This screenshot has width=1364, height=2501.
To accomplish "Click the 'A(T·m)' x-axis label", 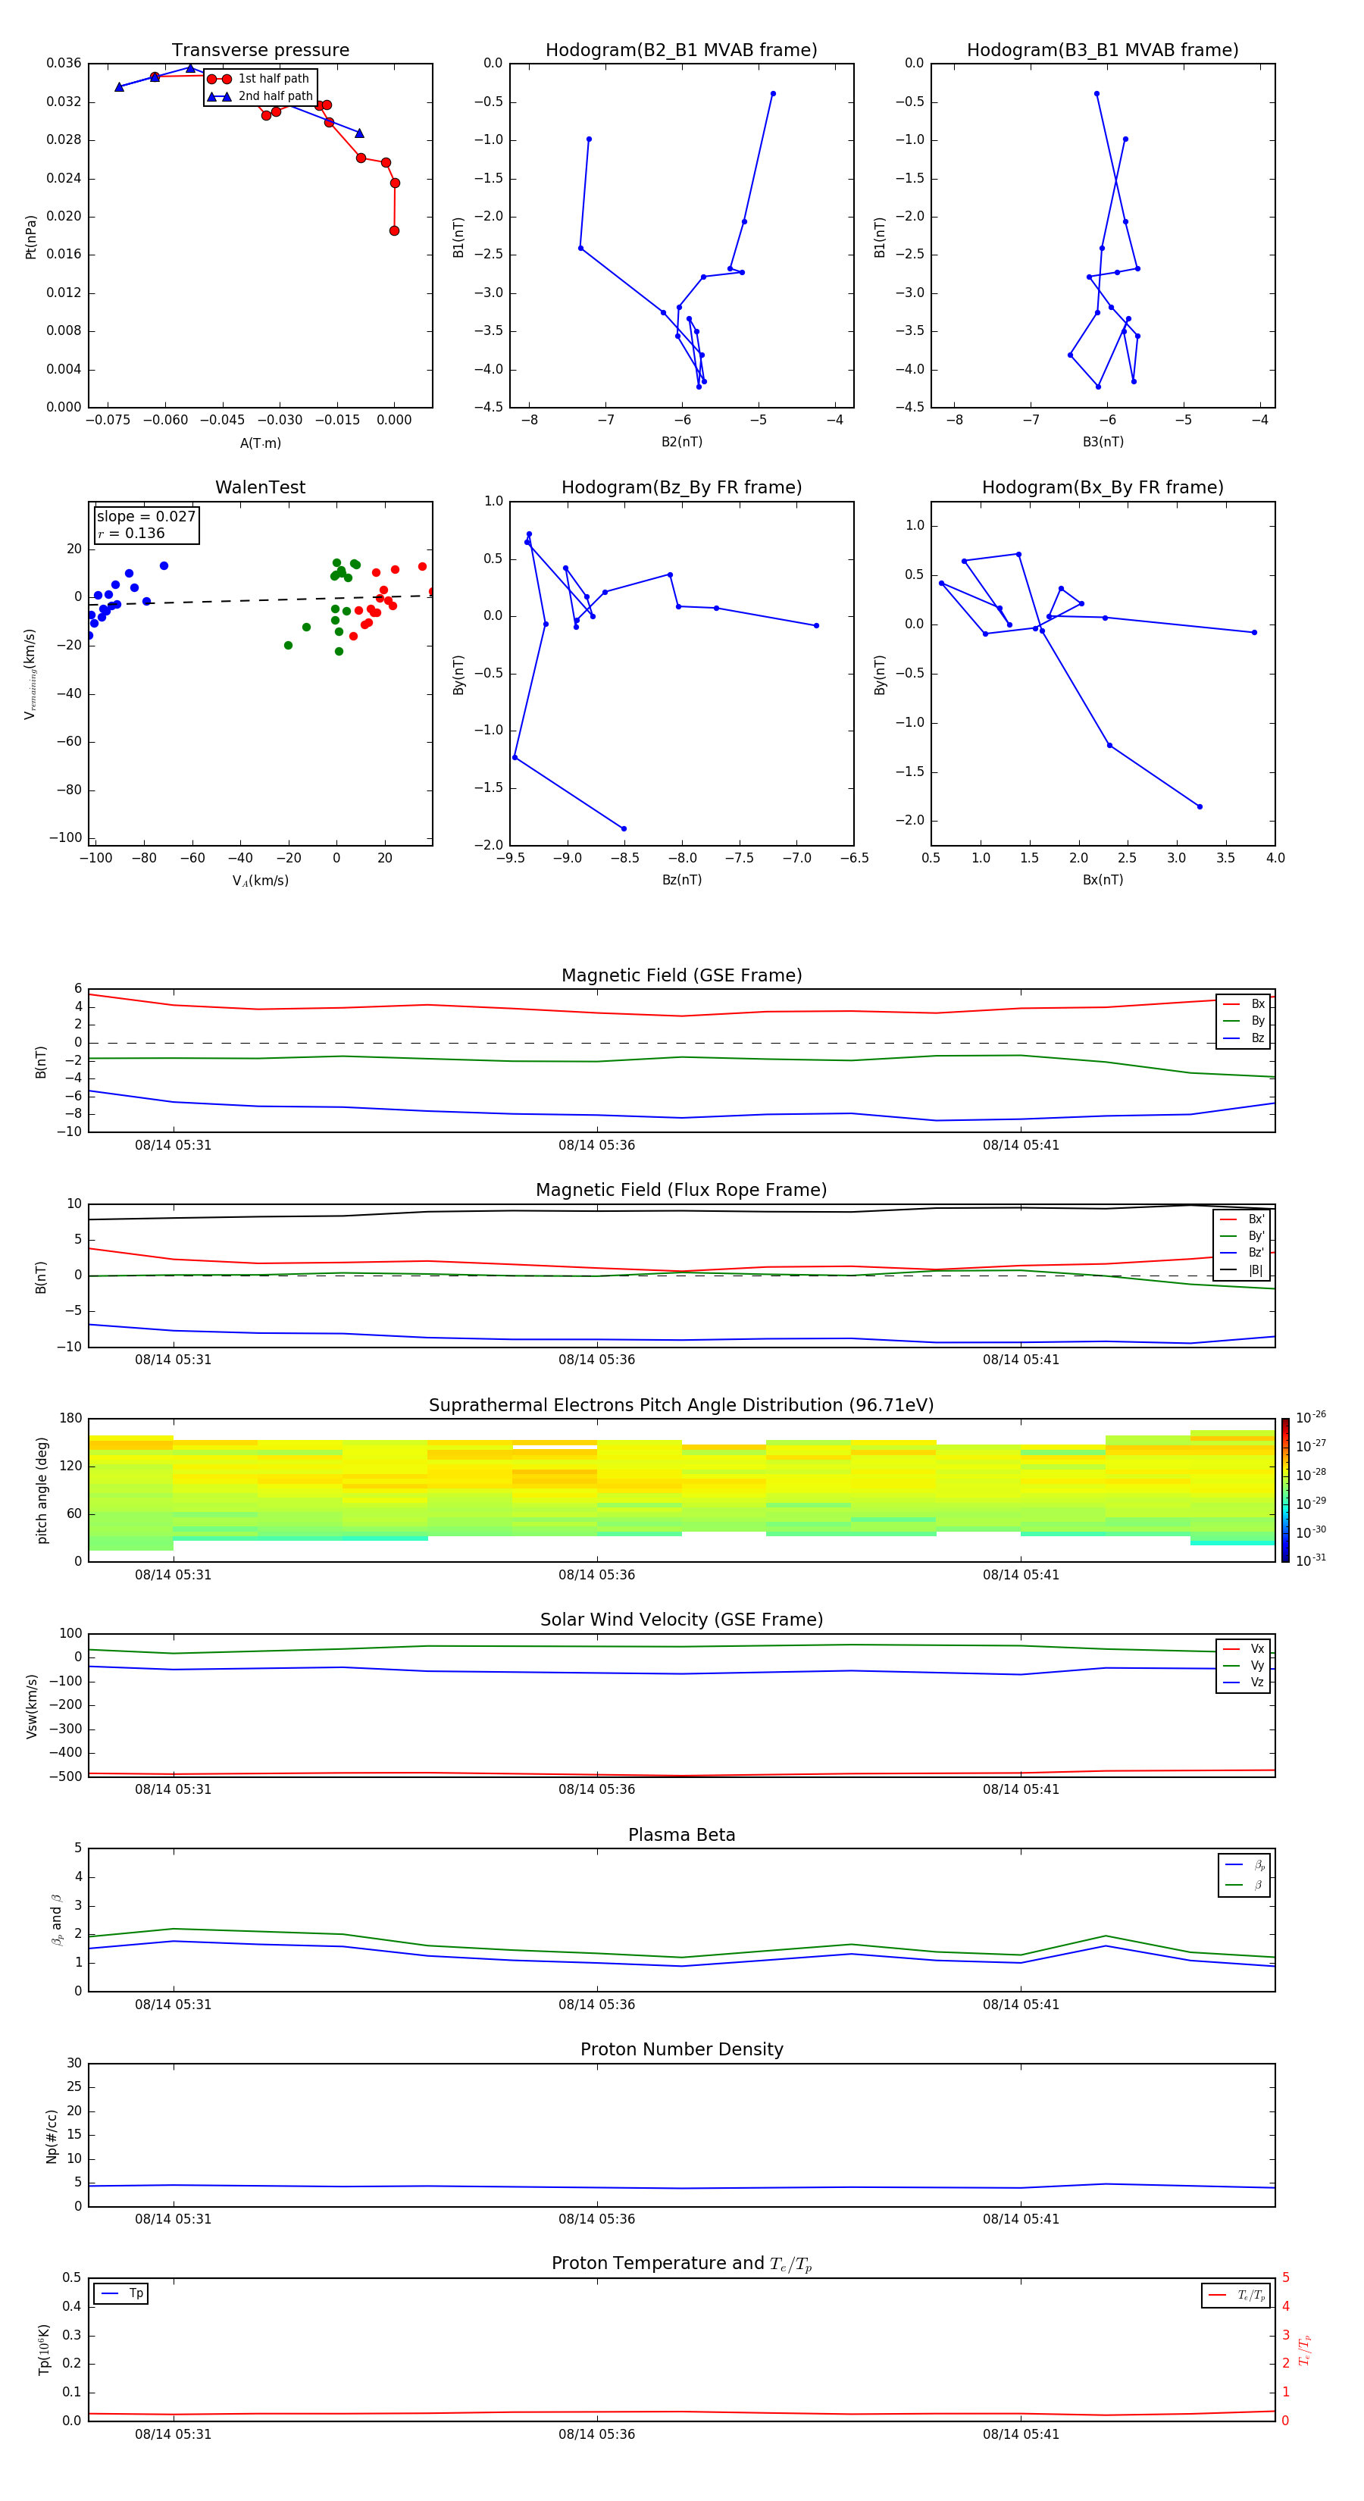I will click(x=260, y=443).
